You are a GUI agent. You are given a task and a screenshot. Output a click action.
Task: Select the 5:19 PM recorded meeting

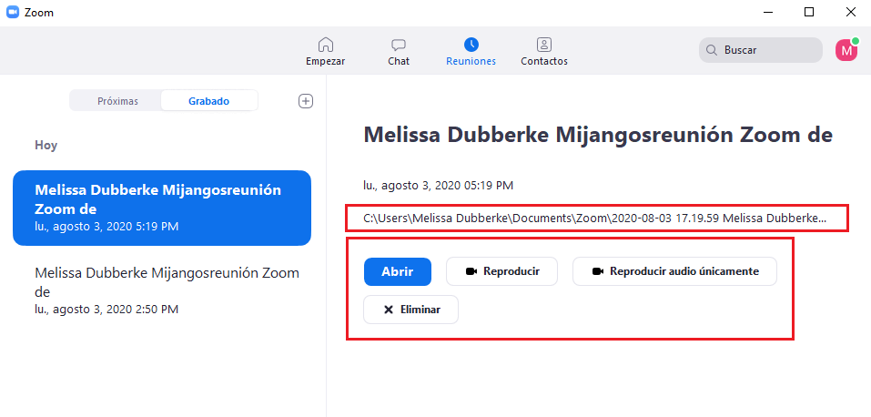162,208
